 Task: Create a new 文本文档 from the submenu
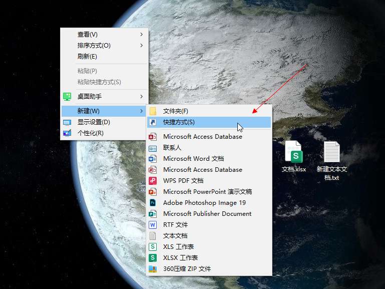175,236
